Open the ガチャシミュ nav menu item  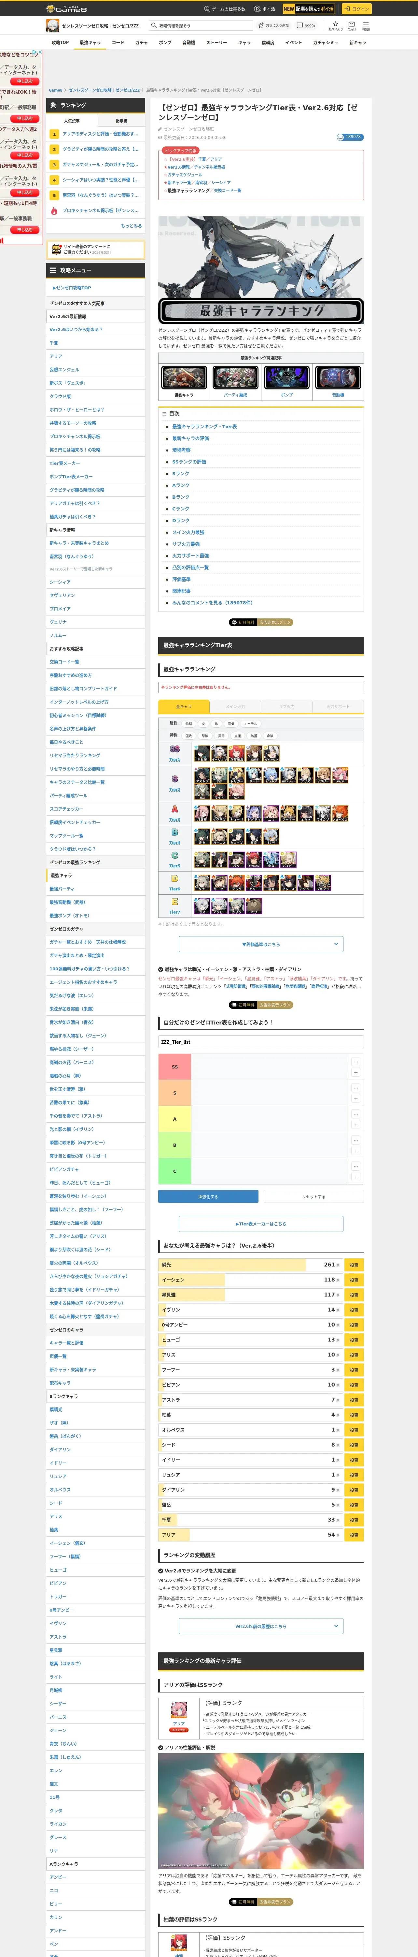pos(326,42)
